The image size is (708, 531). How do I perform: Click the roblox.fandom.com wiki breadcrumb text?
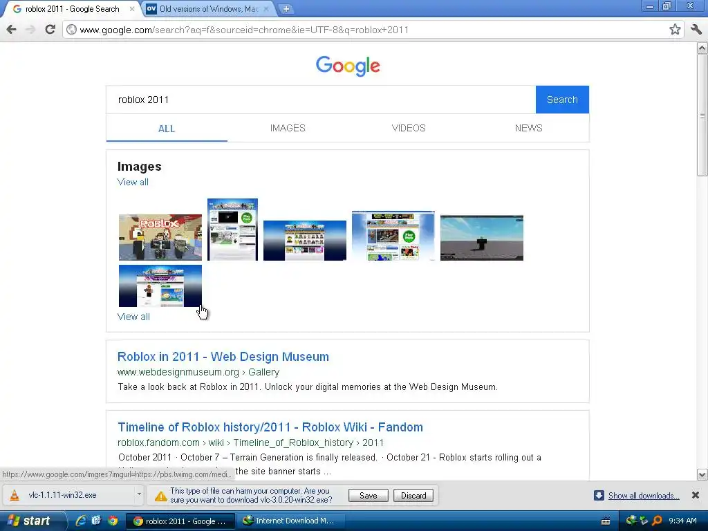250,442
